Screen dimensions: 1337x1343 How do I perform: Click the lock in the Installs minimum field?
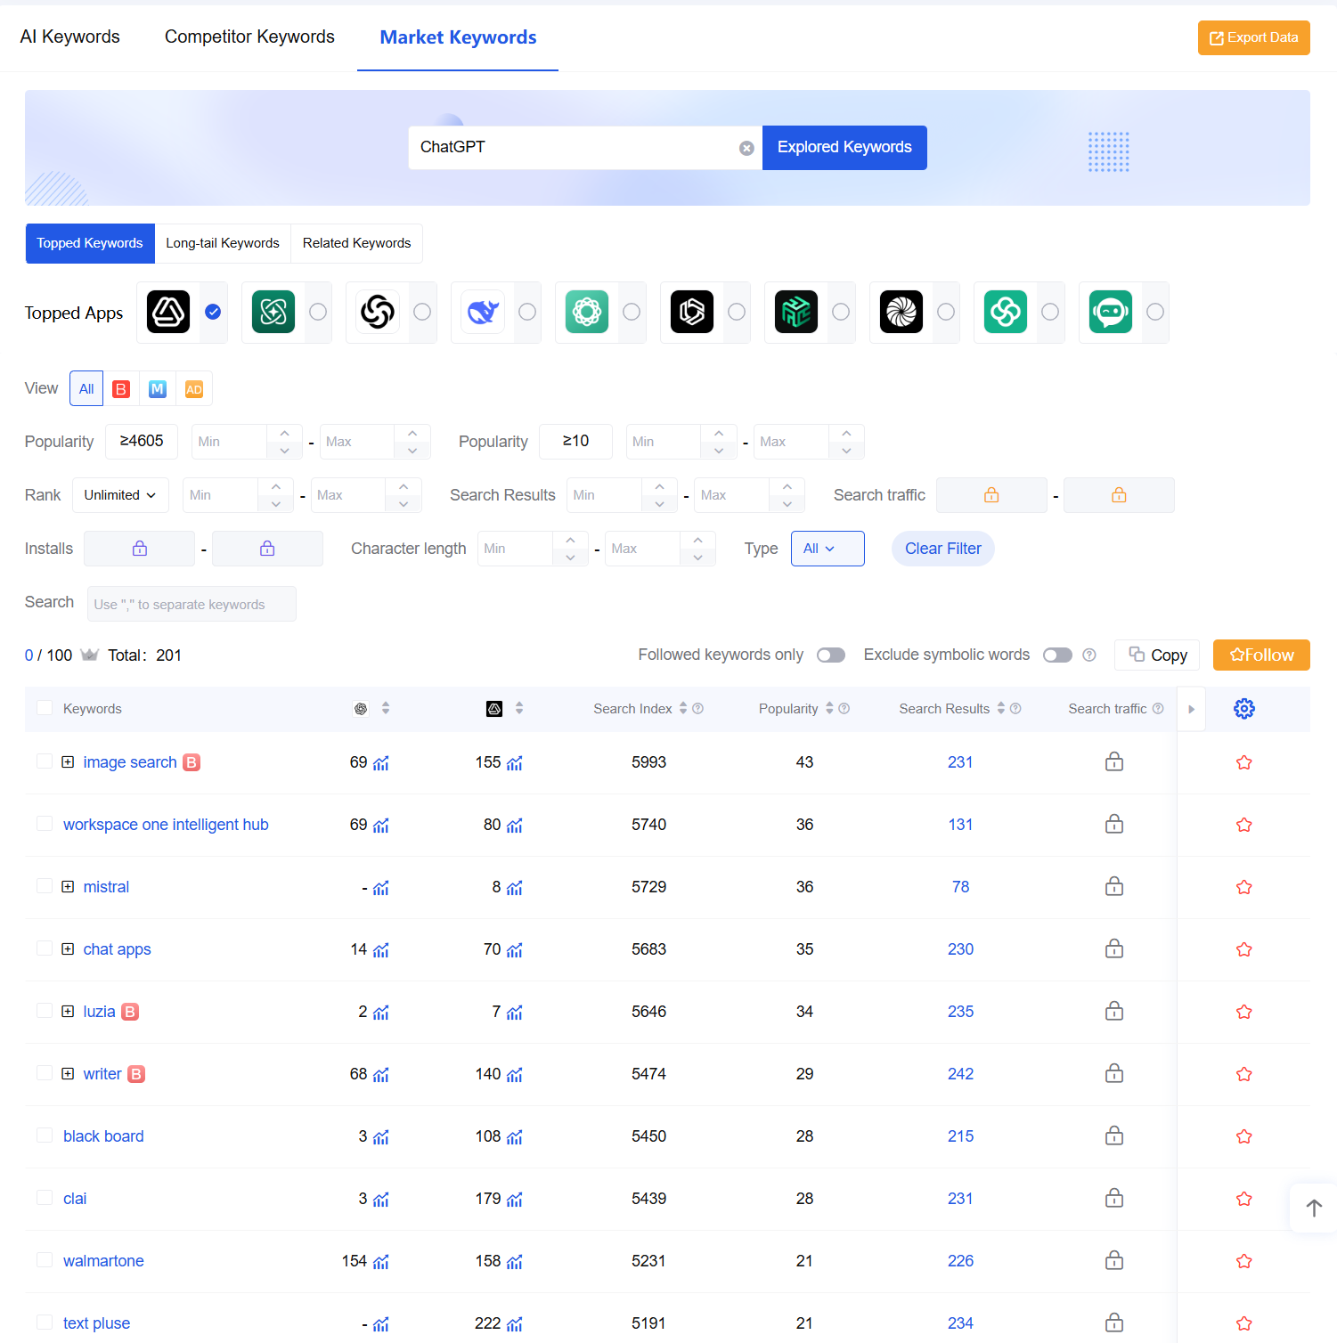pyautogui.click(x=140, y=549)
